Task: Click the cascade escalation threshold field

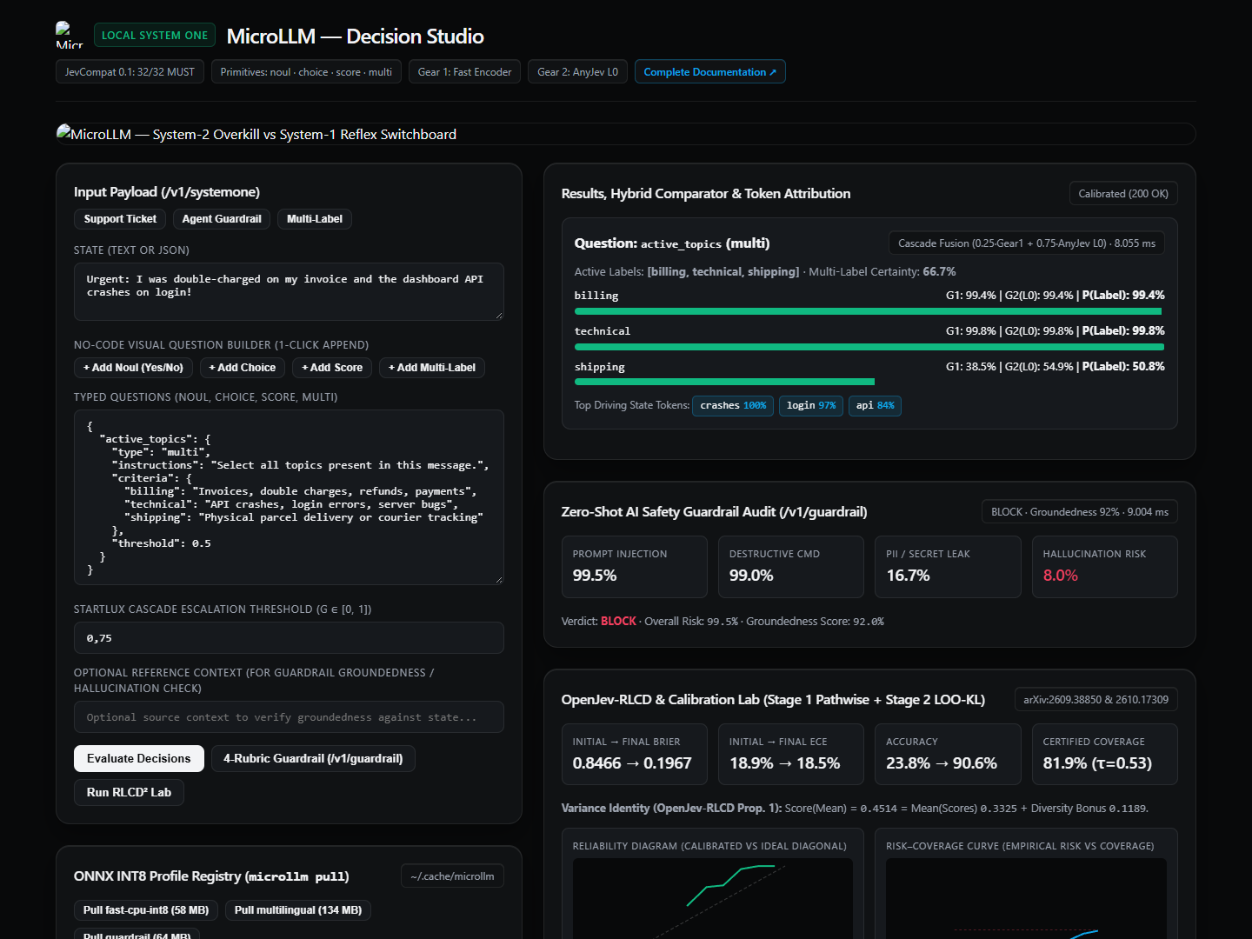Action: (289, 637)
